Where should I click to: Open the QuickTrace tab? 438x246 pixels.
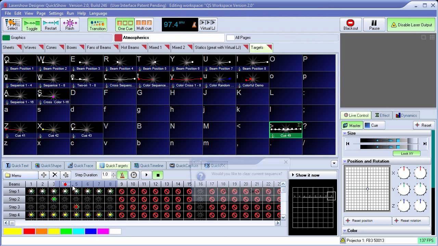pos(80,166)
